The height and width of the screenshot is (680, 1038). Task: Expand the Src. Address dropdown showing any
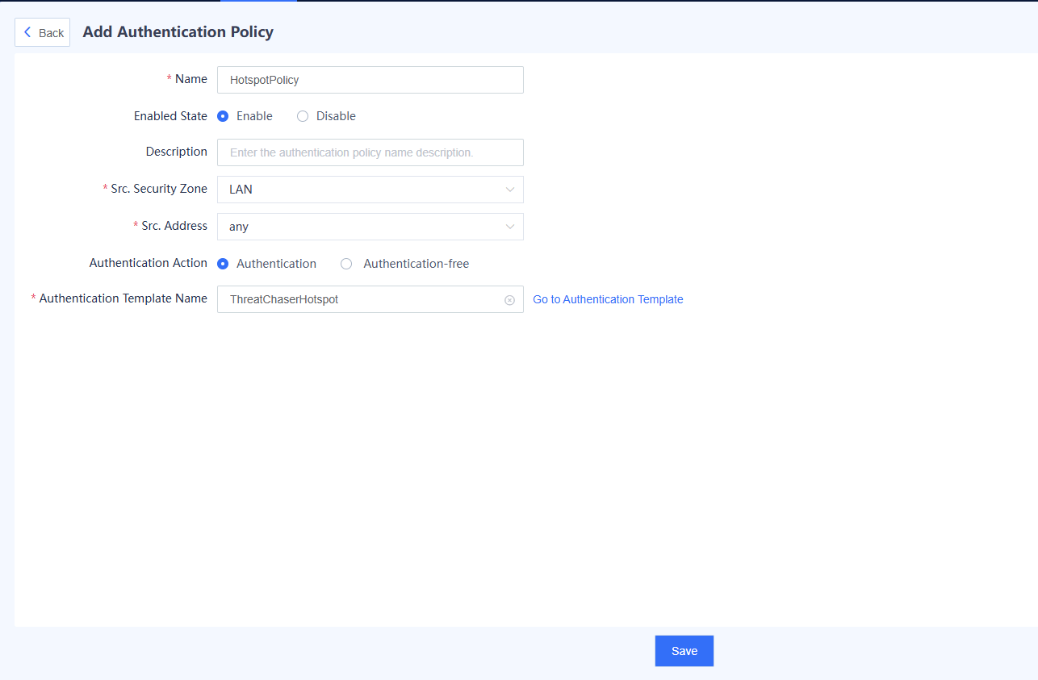(363, 227)
